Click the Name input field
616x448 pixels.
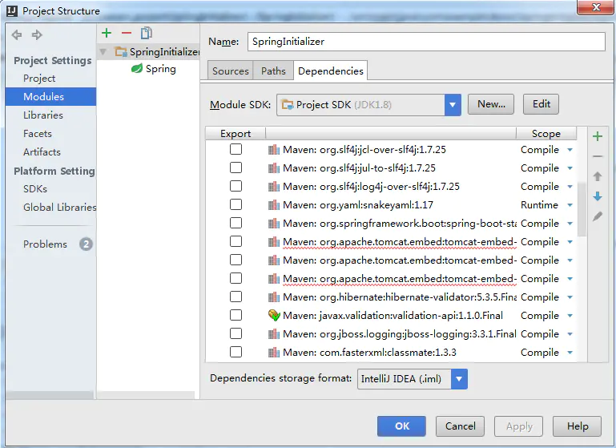pyautogui.click(x=426, y=42)
